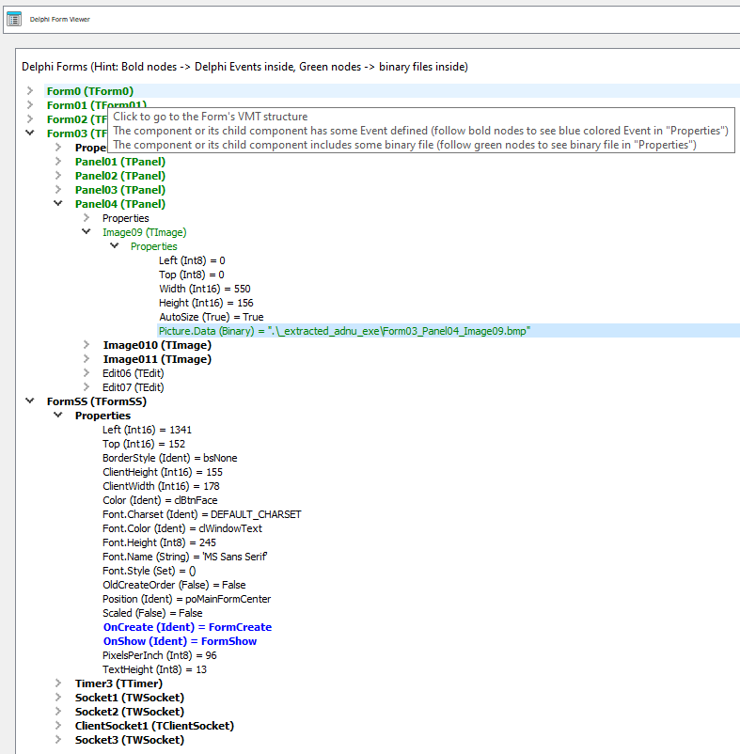Viewport: 740px width, 754px height.
Task: Expand the Form0 (TForm0) node
Action: pyautogui.click(x=30, y=90)
